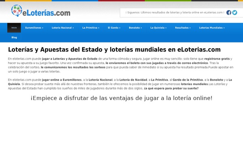
Task: Click the bold text 'Lotería de Navidad'
Action: pos(133,80)
